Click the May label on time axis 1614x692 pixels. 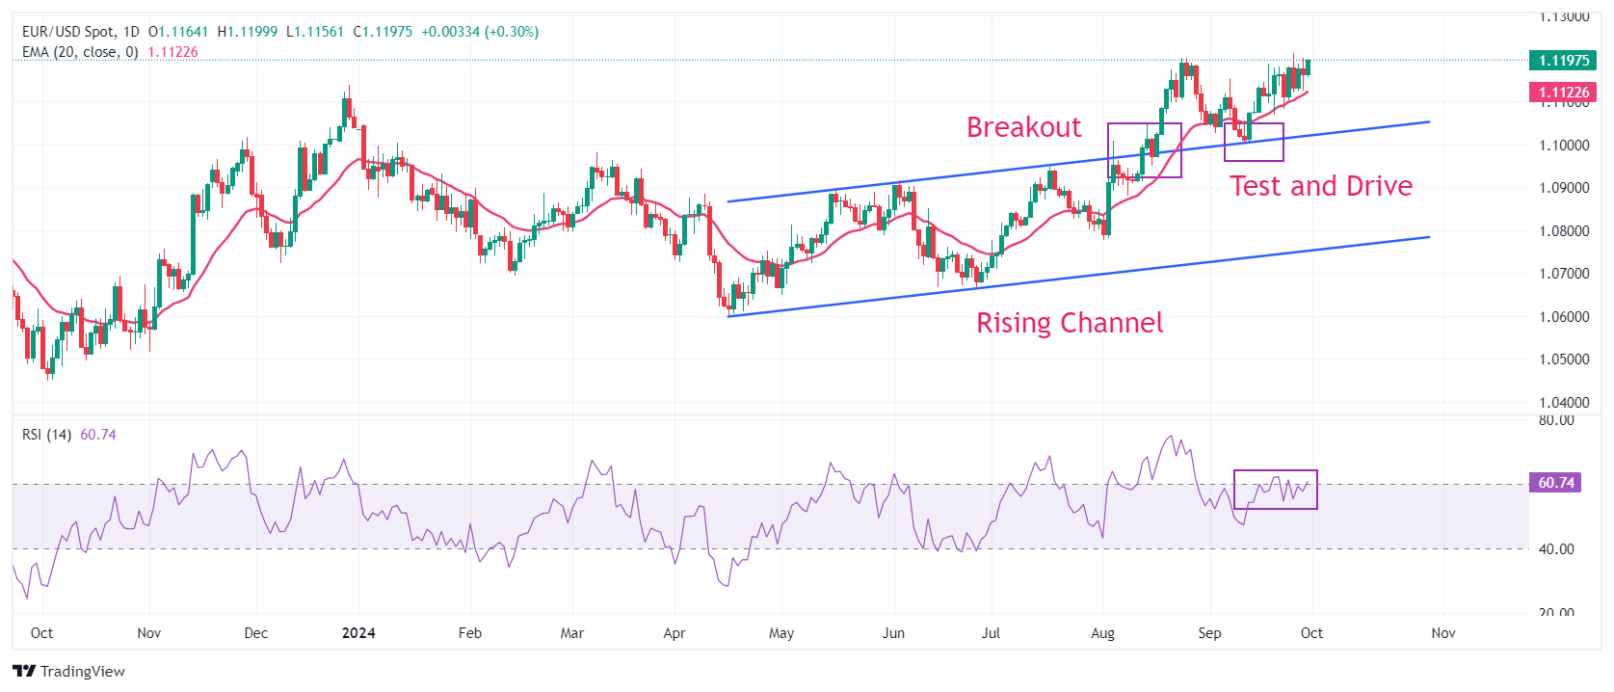pyautogui.click(x=781, y=633)
